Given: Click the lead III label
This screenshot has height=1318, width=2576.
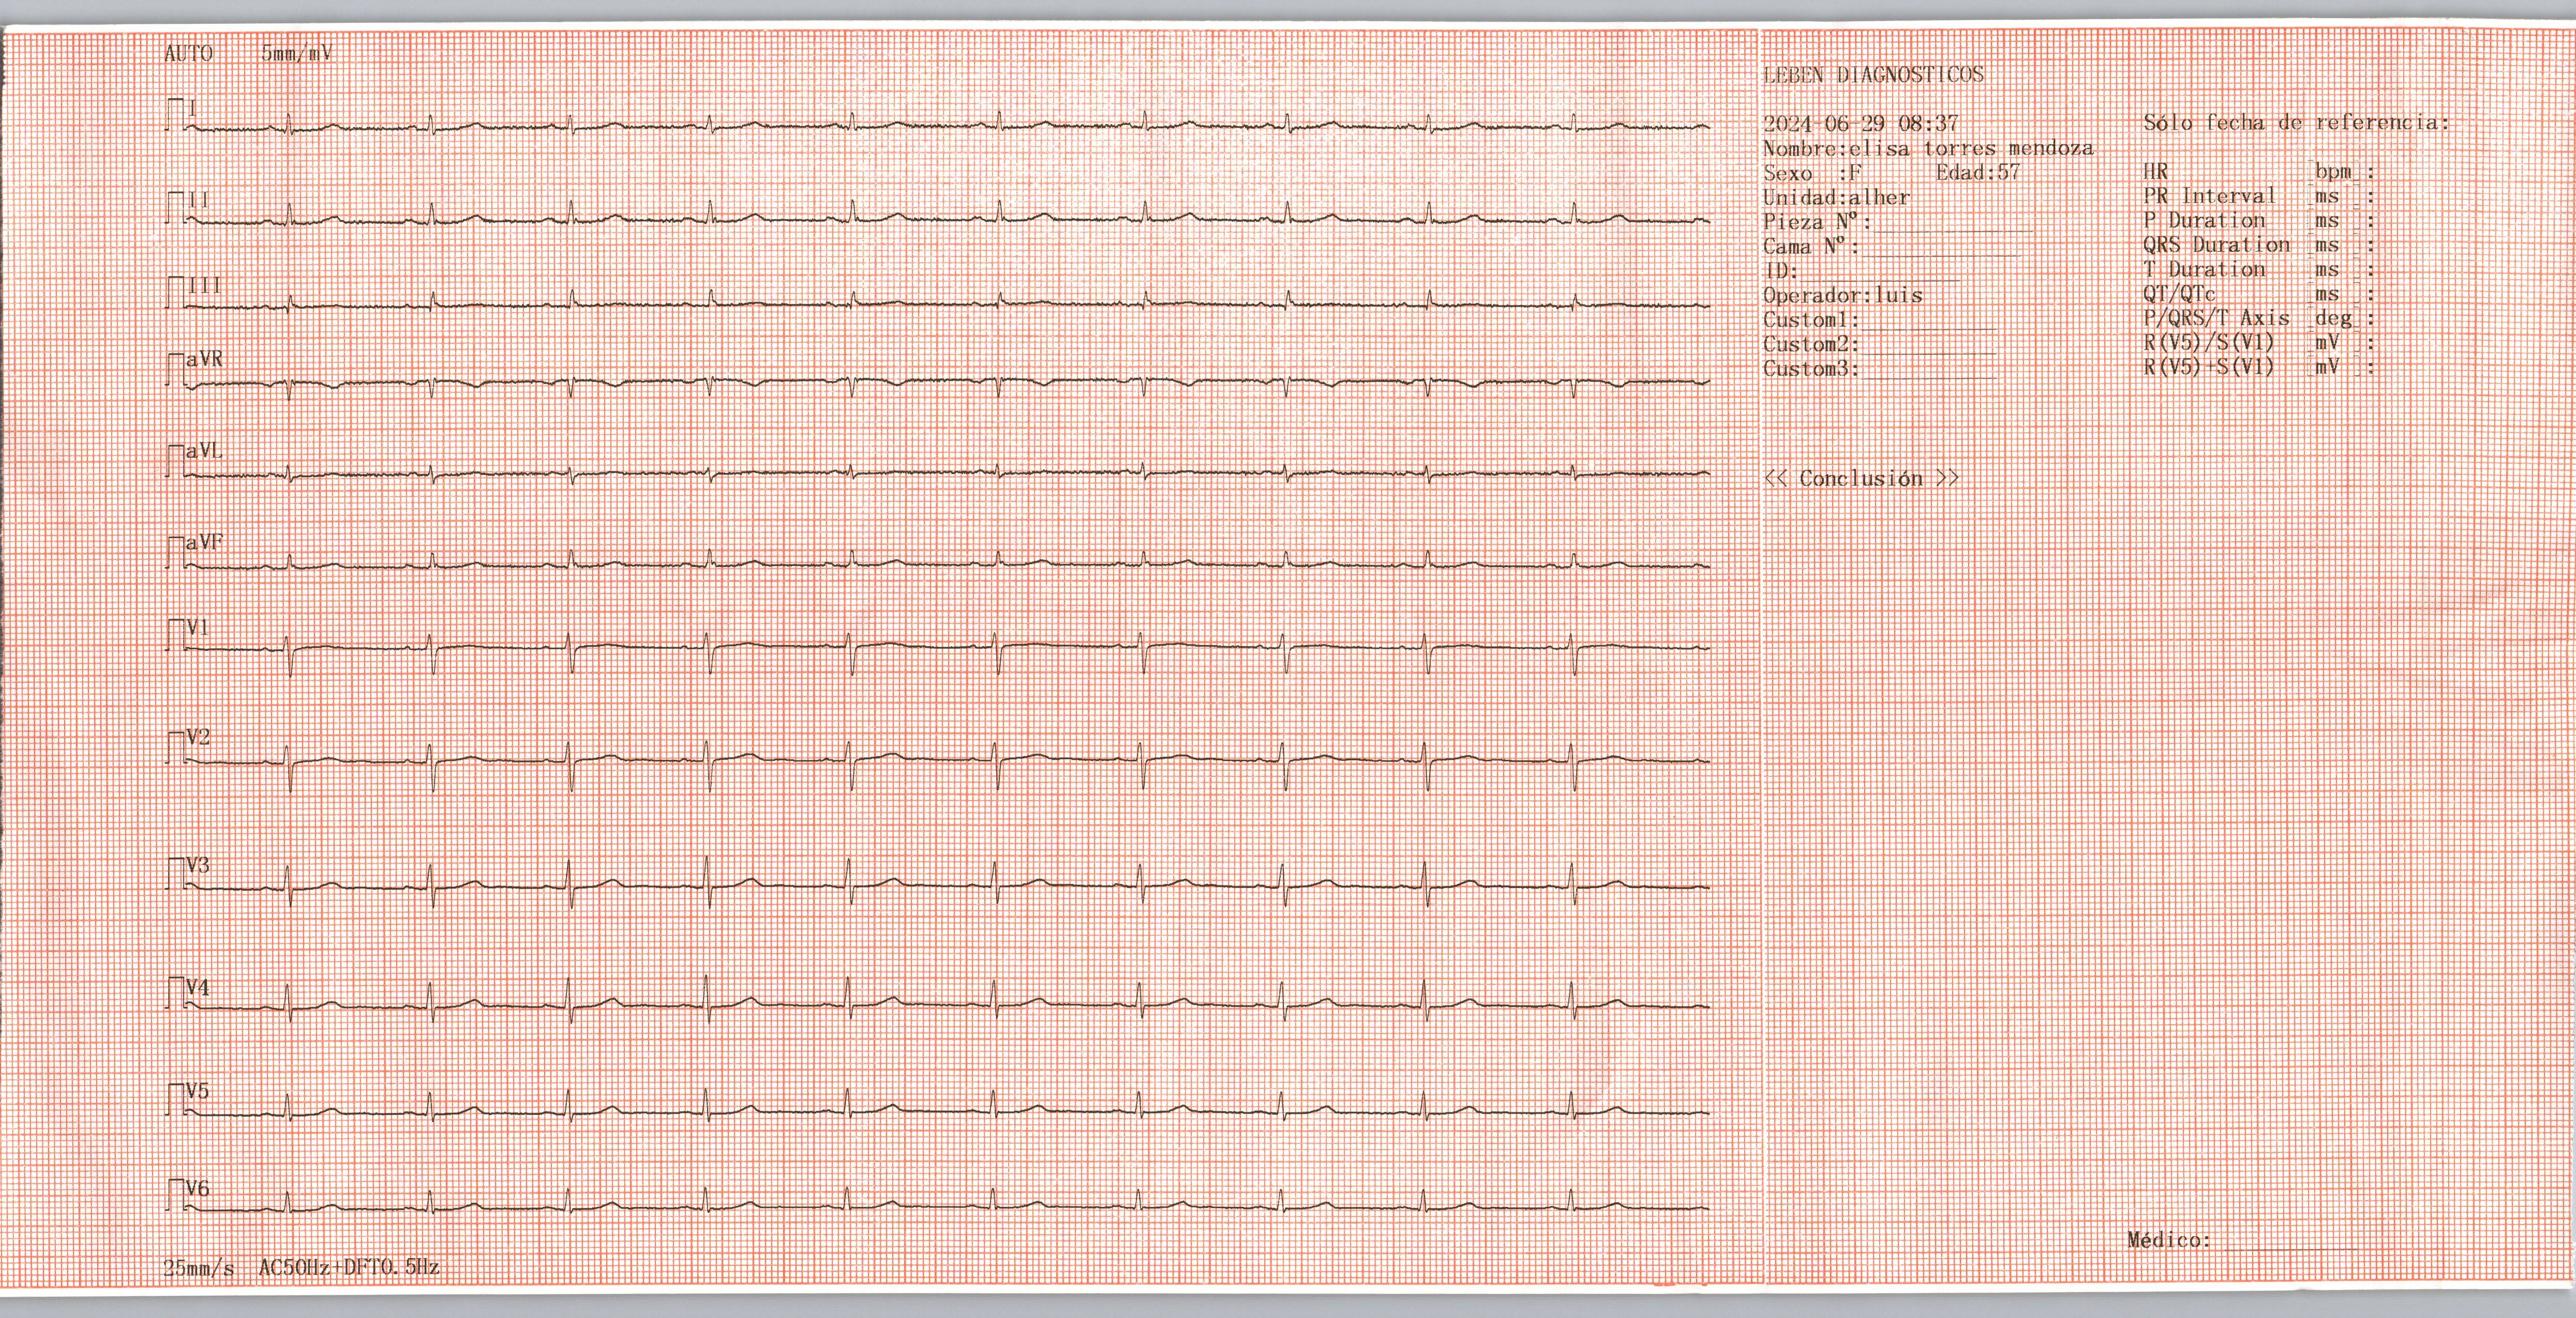Looking at the screenshot, I should [204, 286].
